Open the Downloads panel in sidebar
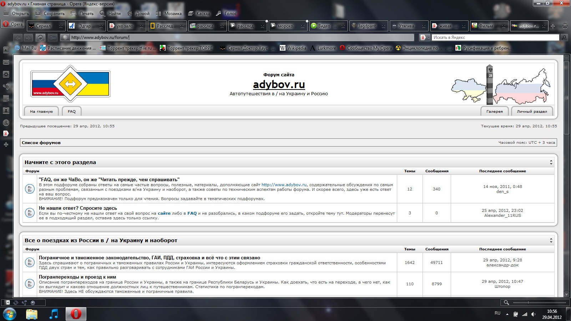This screenshot has height=321, width=571. pyautogui.click(x=6, y=111)
